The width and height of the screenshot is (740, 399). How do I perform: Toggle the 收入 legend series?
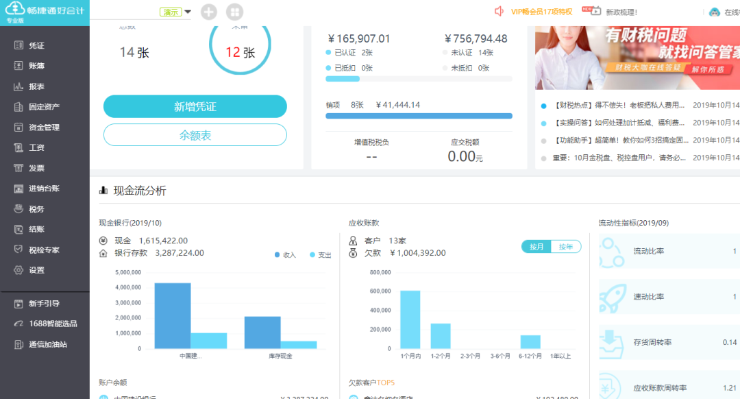(x=285, y=255)
